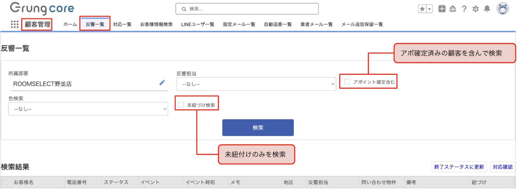Viewport: 517px width, 190px height.
Task: Open the user profile avatar
Action: pos(502,9)
